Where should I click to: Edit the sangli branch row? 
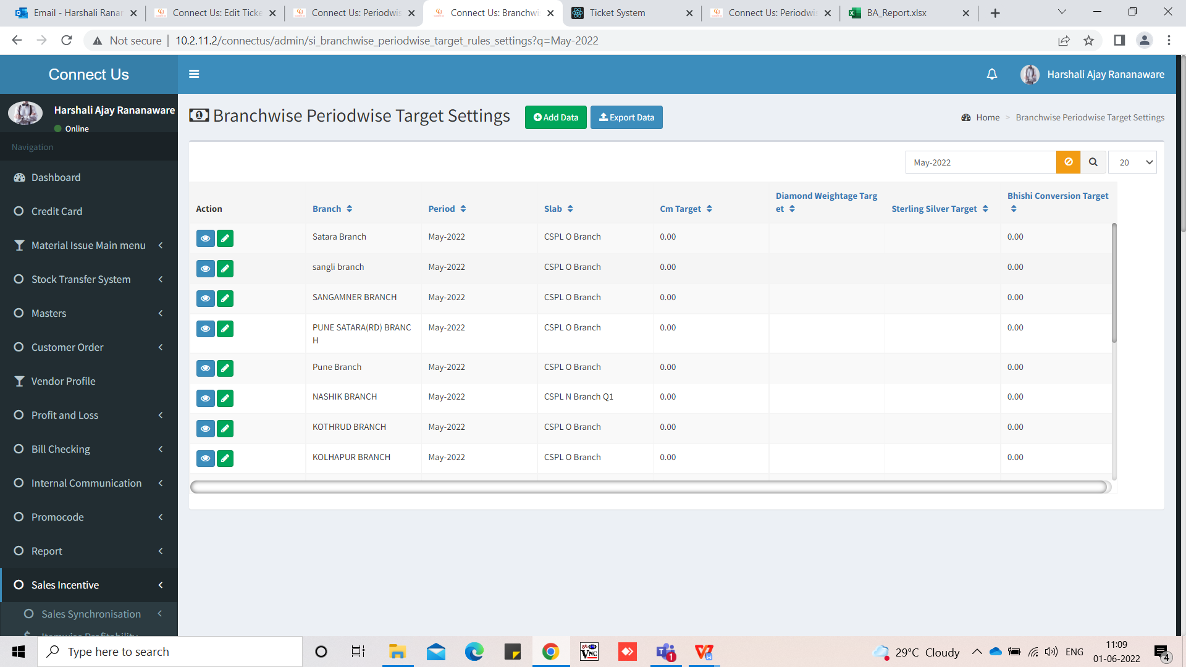click(x=225, y=269)
